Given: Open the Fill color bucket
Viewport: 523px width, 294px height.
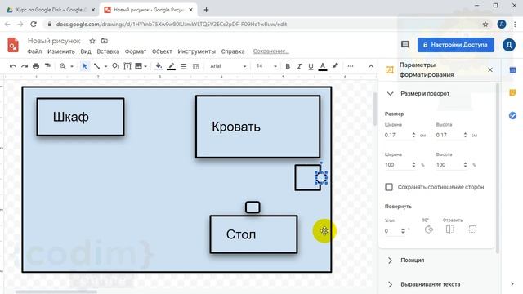Looking at the screenshot, I should (x=159, y=66).
